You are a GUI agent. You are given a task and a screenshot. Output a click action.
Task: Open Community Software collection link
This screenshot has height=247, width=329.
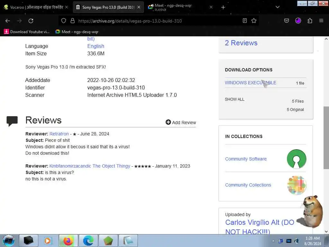[246, 159]
